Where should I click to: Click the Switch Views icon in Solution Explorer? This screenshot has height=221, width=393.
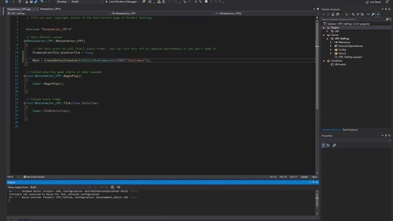click(338, 15)
